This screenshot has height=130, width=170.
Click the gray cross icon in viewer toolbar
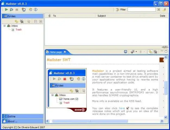click(x=156, y=52)
